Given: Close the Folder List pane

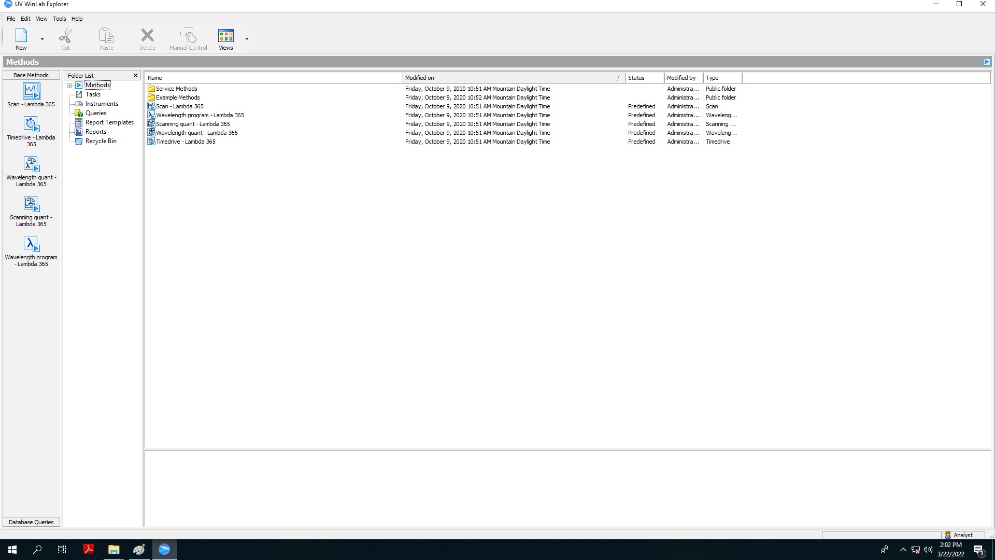Looking at the screenshot, I should coord(136,76).
